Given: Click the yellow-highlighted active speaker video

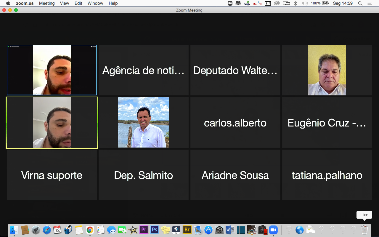Looking at the screenshot, I should coord(52,123).
